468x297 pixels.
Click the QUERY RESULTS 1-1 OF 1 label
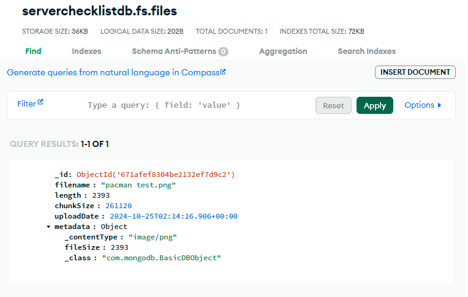(59, 144)
